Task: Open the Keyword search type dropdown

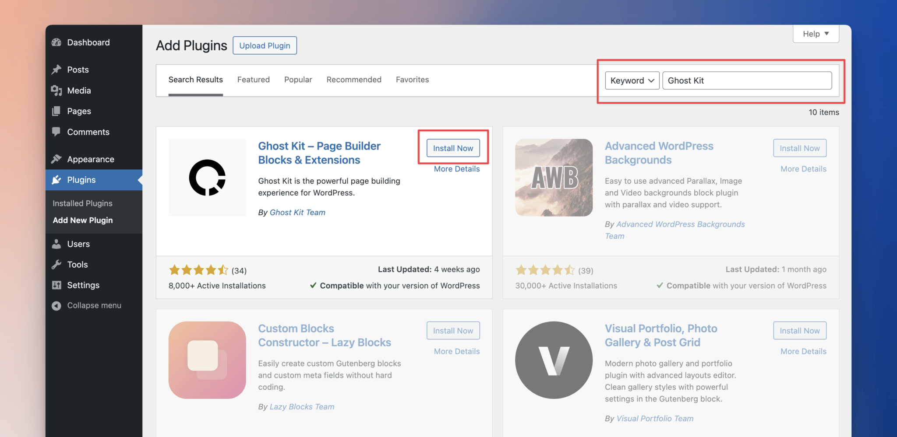Action: [x=632, y=80]
